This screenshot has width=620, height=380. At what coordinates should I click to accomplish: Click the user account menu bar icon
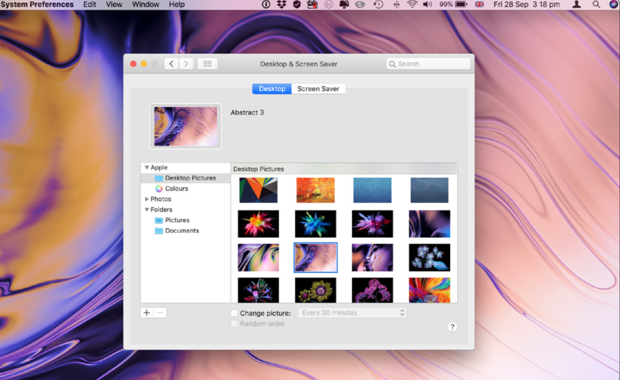click(576, 4)
